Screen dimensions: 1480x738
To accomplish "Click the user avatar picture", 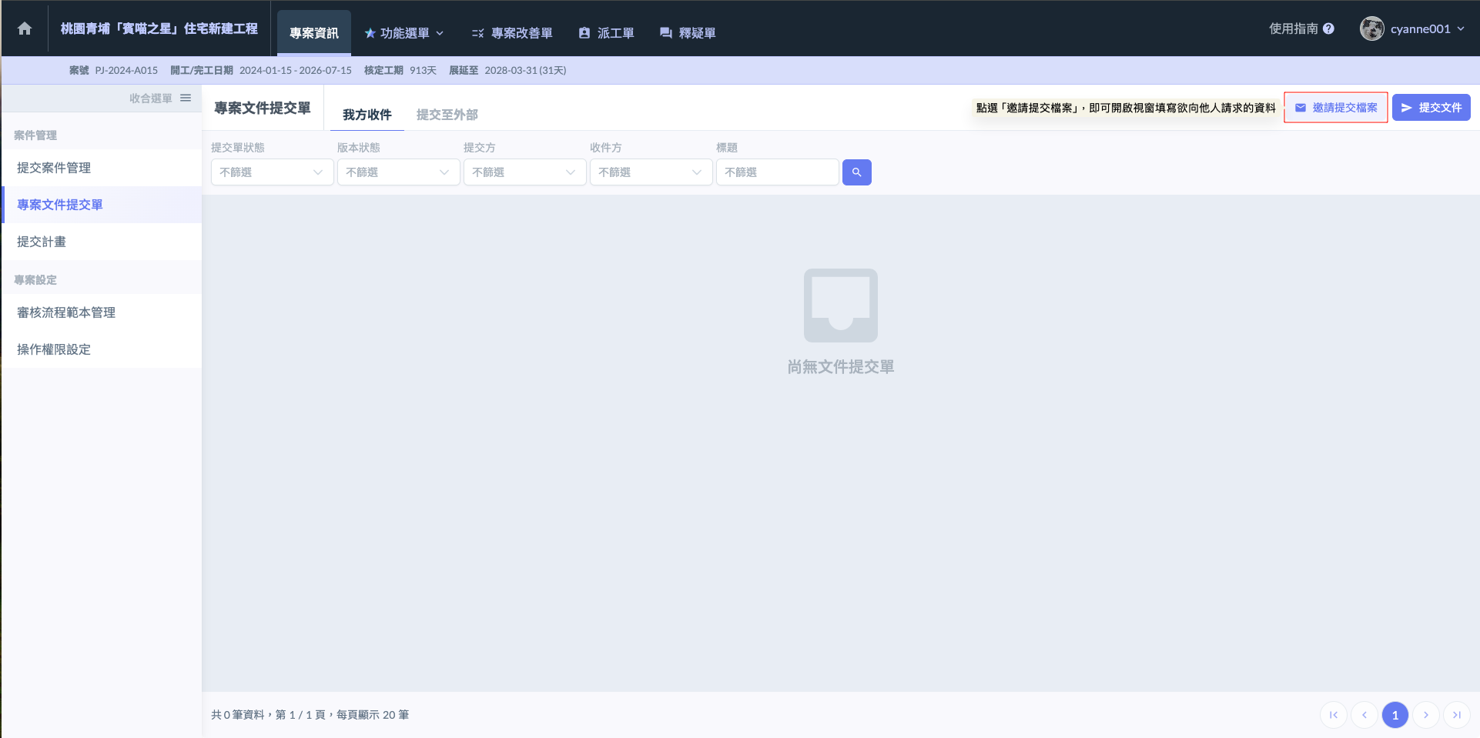I will (x=1371, y=28).
